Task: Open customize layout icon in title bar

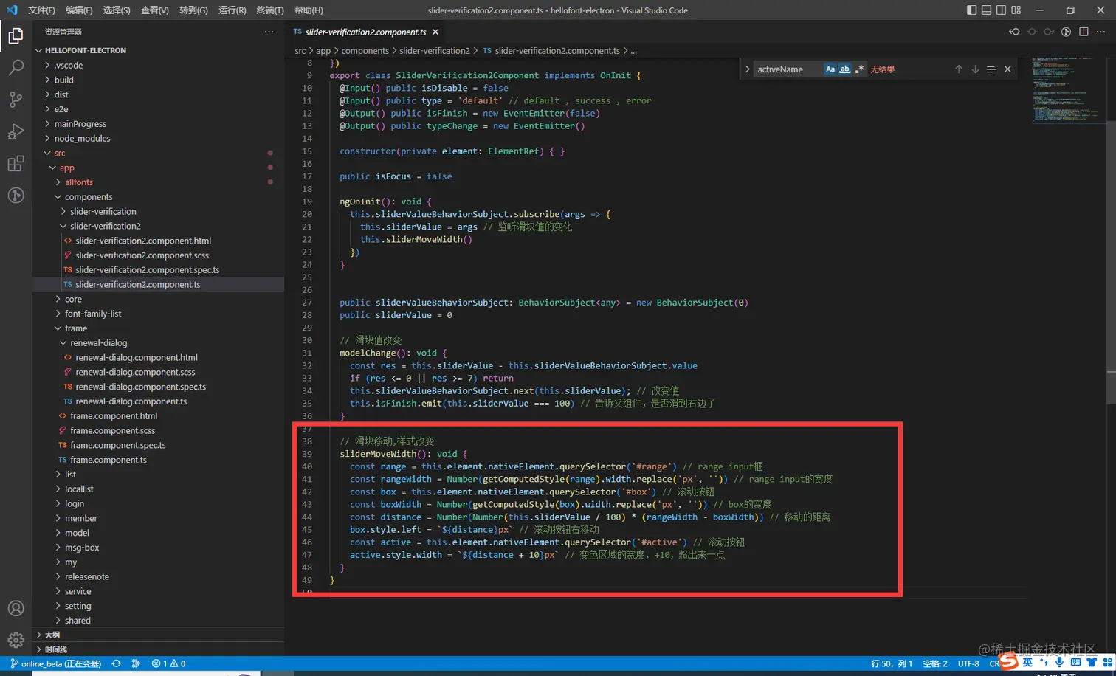Action: click(x=1016, y=10)
